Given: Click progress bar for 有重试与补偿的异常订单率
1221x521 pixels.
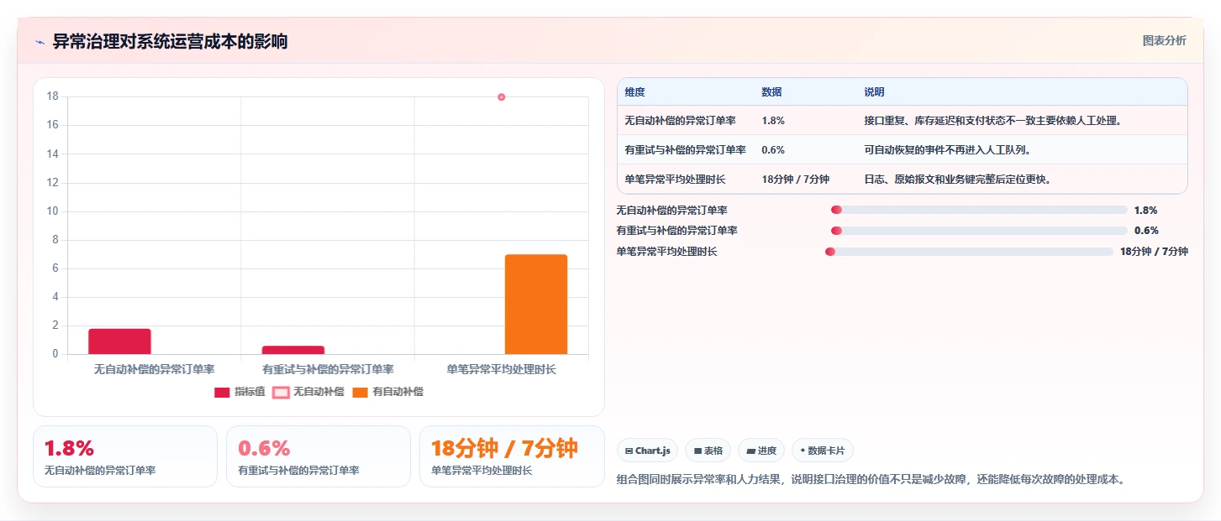Looking at the screenshot, I should point(979,231).
